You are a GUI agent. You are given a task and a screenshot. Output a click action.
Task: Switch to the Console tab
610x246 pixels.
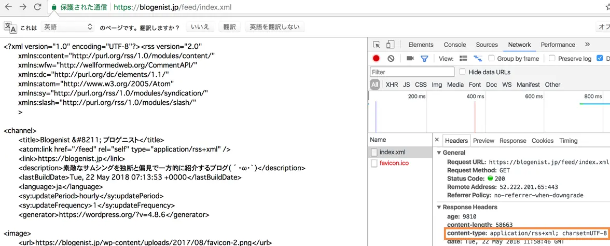(x=455, y=45)
